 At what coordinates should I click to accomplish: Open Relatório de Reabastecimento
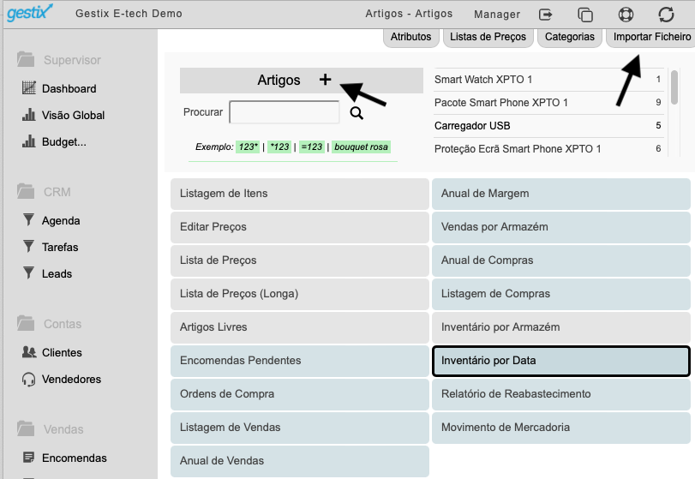(561, 394)
